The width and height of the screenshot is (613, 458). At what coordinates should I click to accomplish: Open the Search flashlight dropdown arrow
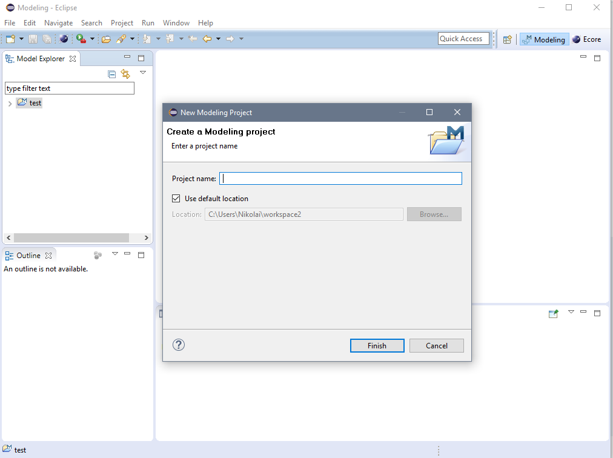tap(132, 39)
